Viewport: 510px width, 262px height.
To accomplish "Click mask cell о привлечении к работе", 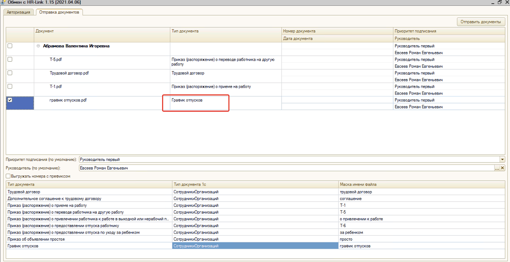I will click(x=421, y=219).
